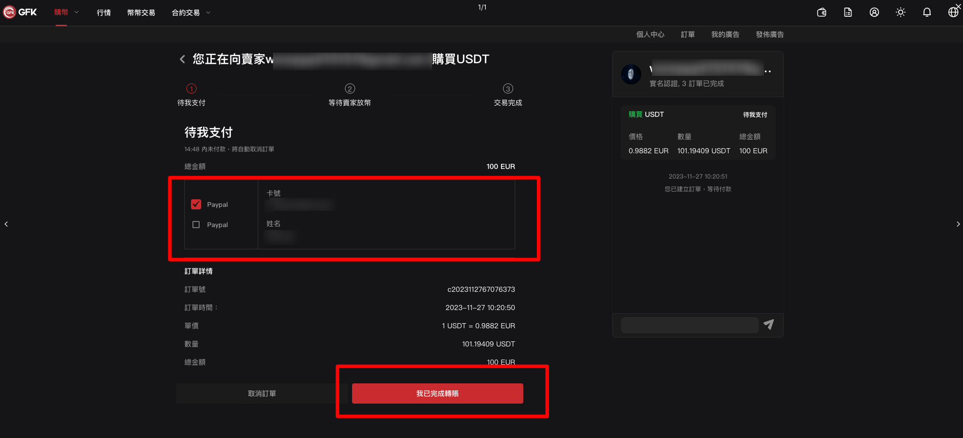Open notifications bell icon
The width and height of the screenshot is (963, 438).
(927, 13)
